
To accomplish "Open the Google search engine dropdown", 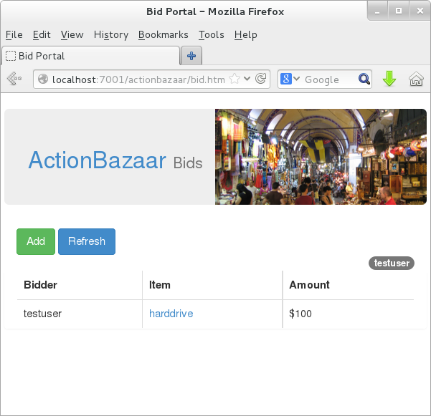I will point(290,79).
